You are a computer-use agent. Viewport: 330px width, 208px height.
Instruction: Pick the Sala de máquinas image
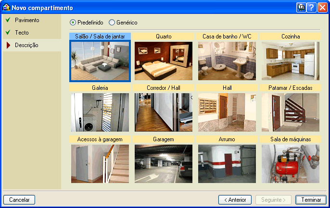point(291,164)
